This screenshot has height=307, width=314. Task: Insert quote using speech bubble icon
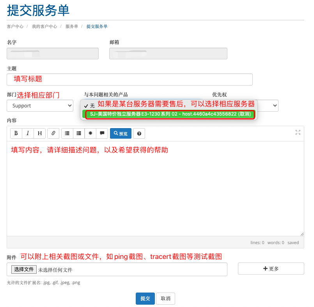click(x=102, y=133)
